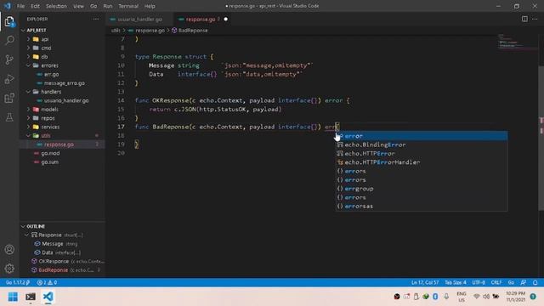Open the Run and Debug view icon
The height and width of the screenshot is (306, 544).
(9, 79)
